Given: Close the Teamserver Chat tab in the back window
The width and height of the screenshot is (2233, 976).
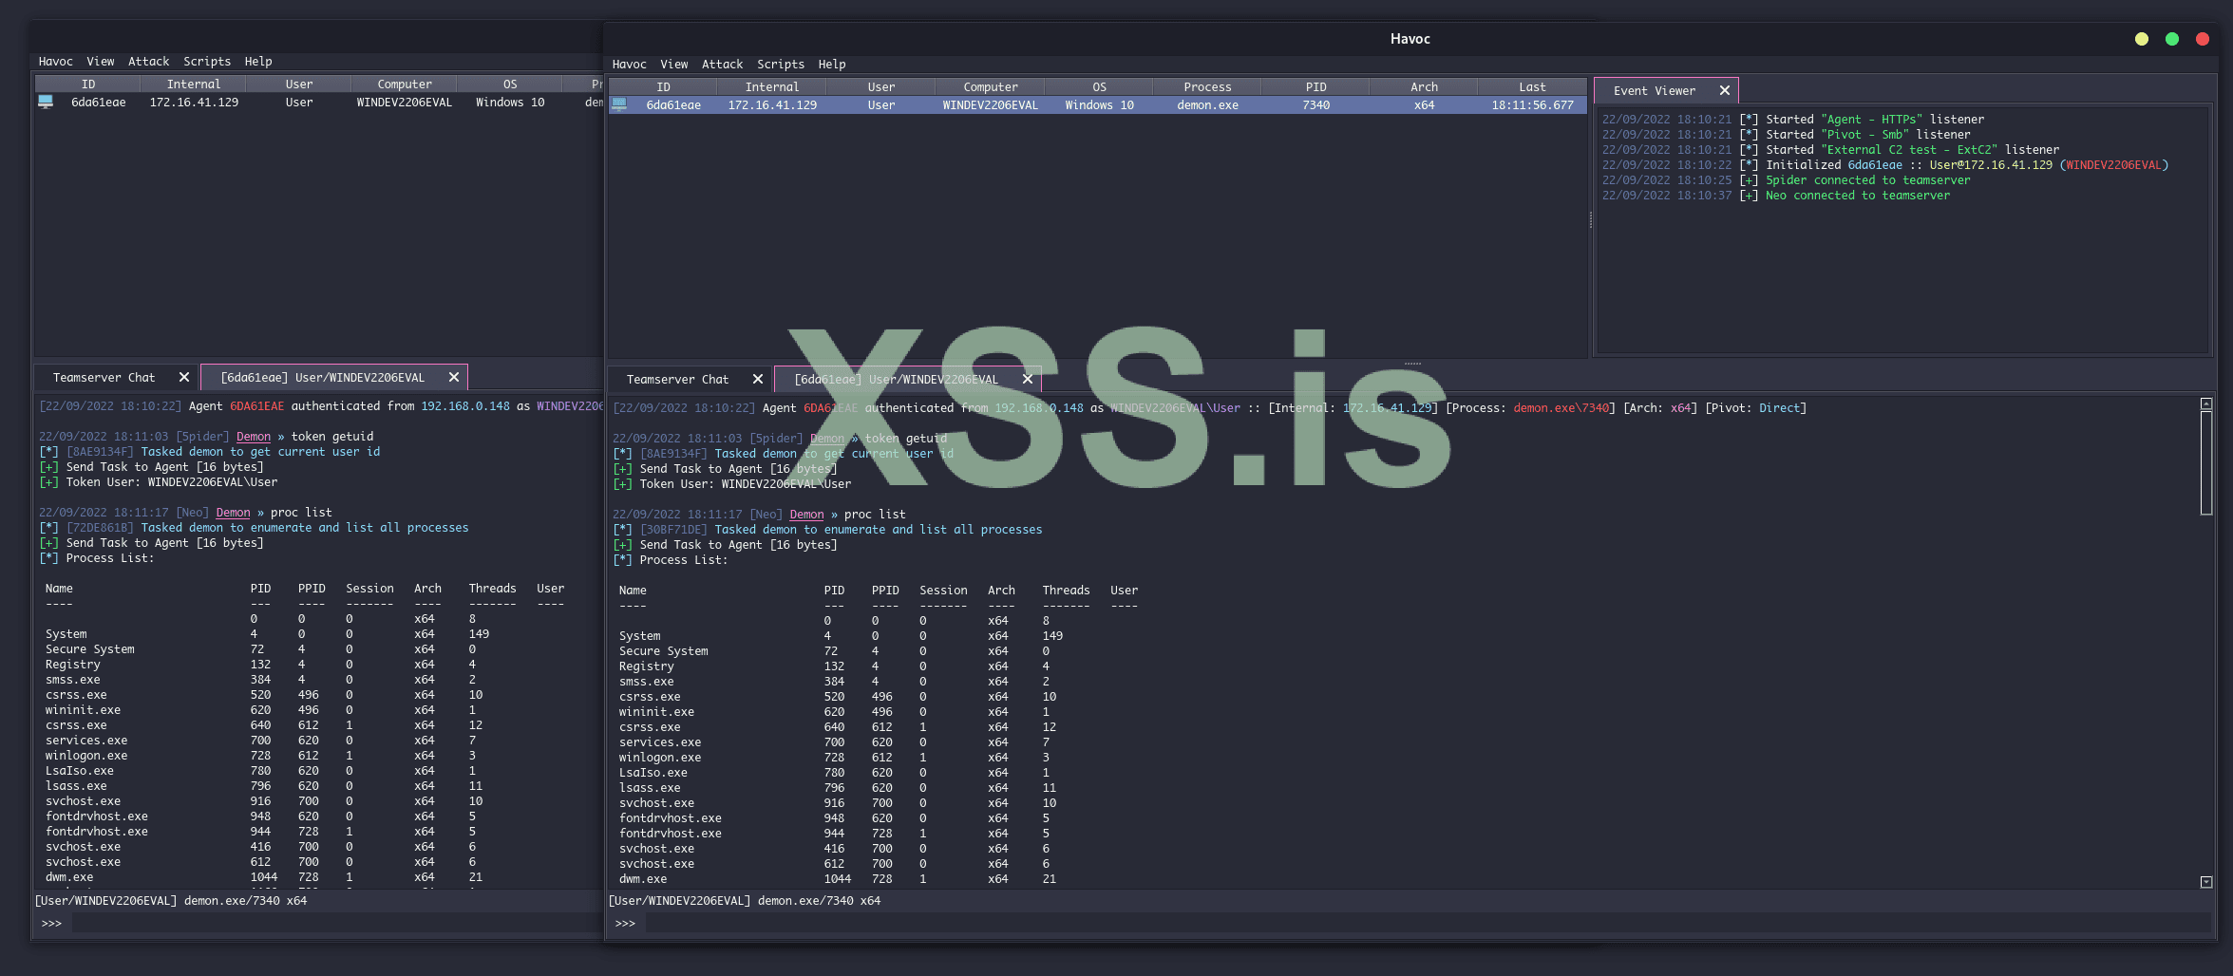Looking at the screenshot, I should pyautogui.click(x=184, y=378).
